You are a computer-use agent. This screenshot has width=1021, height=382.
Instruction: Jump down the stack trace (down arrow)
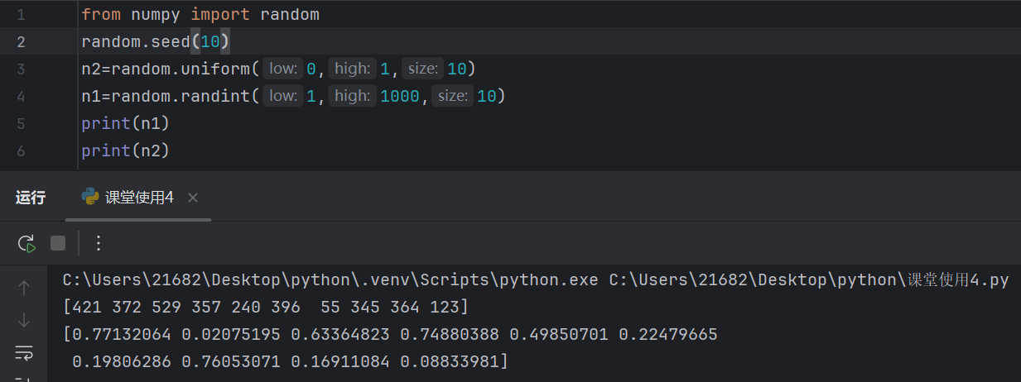24,320
